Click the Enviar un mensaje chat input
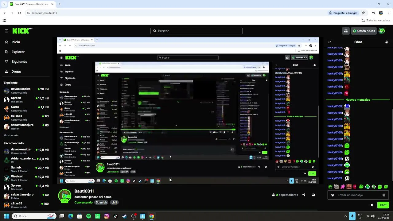Viewport: 393px width, 221px height. [358, 195]
